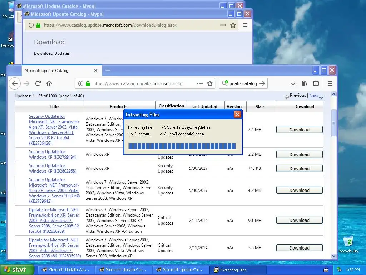Switch to Extracting Files taskbar item
Image resolution: width=366 pixels, height=275 pixels.
[238, 270]
